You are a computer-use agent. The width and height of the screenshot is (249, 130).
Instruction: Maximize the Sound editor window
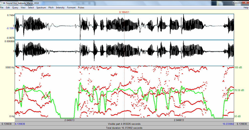(240, 2)
